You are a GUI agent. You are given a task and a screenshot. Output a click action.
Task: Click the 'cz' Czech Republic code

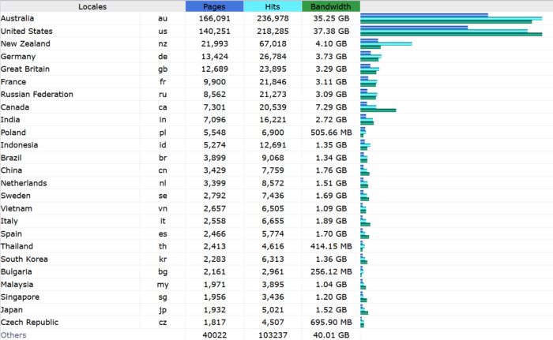pos(163,323)
